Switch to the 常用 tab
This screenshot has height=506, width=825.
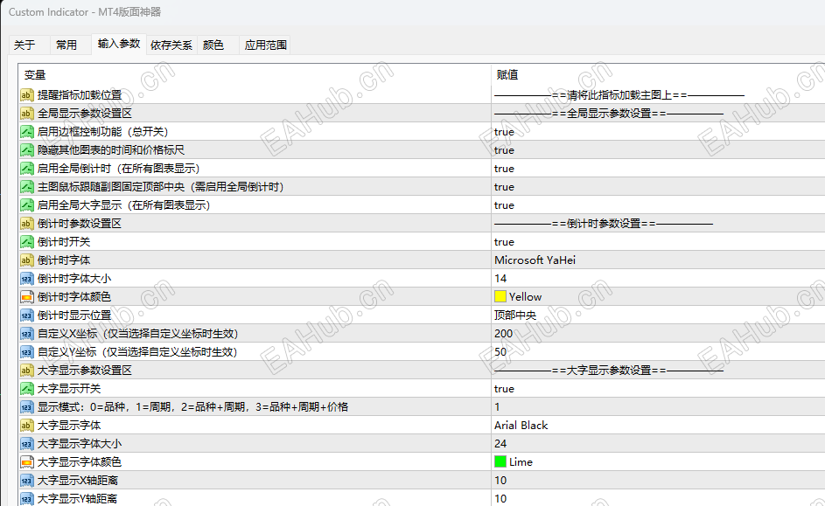(71, 45)
